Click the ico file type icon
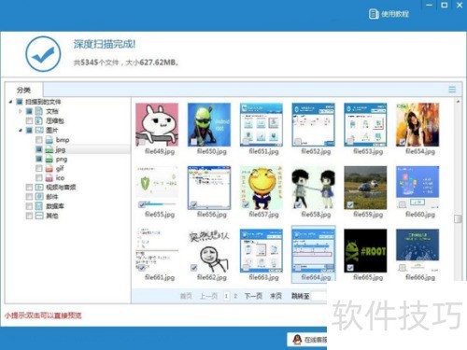This screenshot has height=350, width=467. pos(50,178)
